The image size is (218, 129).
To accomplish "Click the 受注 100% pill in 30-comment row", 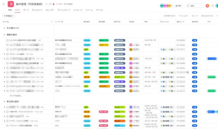I will tap(103, 126).
